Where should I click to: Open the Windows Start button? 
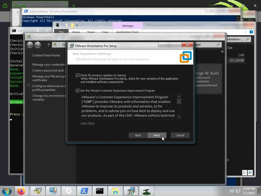point(7,191)
